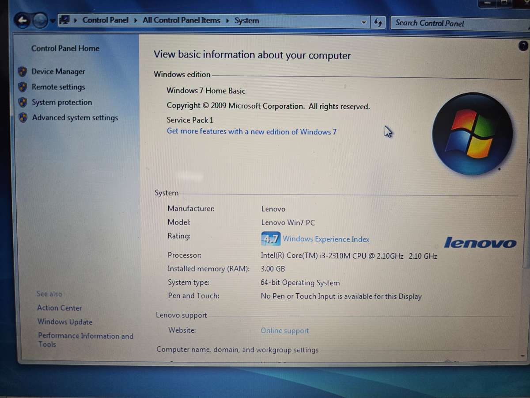Viewport: 530px width, 398px height.
Task: Open the back button recent pages dropdown
Action: click(53, 20)
